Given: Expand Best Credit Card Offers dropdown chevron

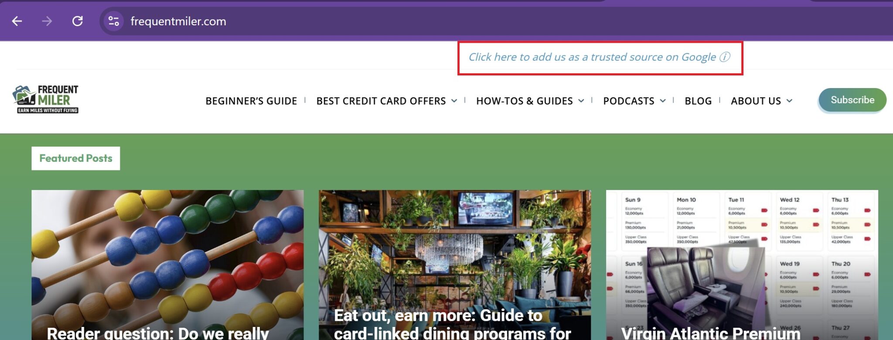Looking at the screenshot, I should [x=454, y=101].
